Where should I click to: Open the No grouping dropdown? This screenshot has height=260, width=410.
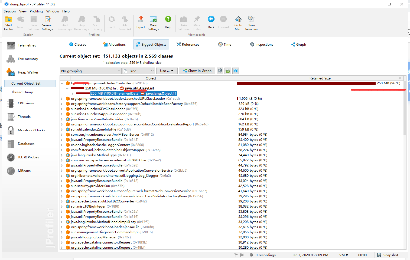pos(90,71)
